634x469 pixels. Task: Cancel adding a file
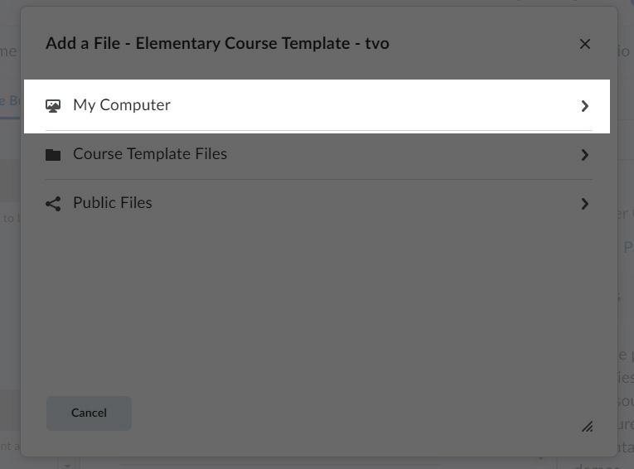pos(89,413)
